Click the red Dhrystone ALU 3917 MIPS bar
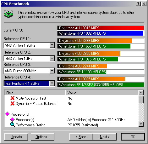Screen dimensions: 148x144 [x=101, y=28]
